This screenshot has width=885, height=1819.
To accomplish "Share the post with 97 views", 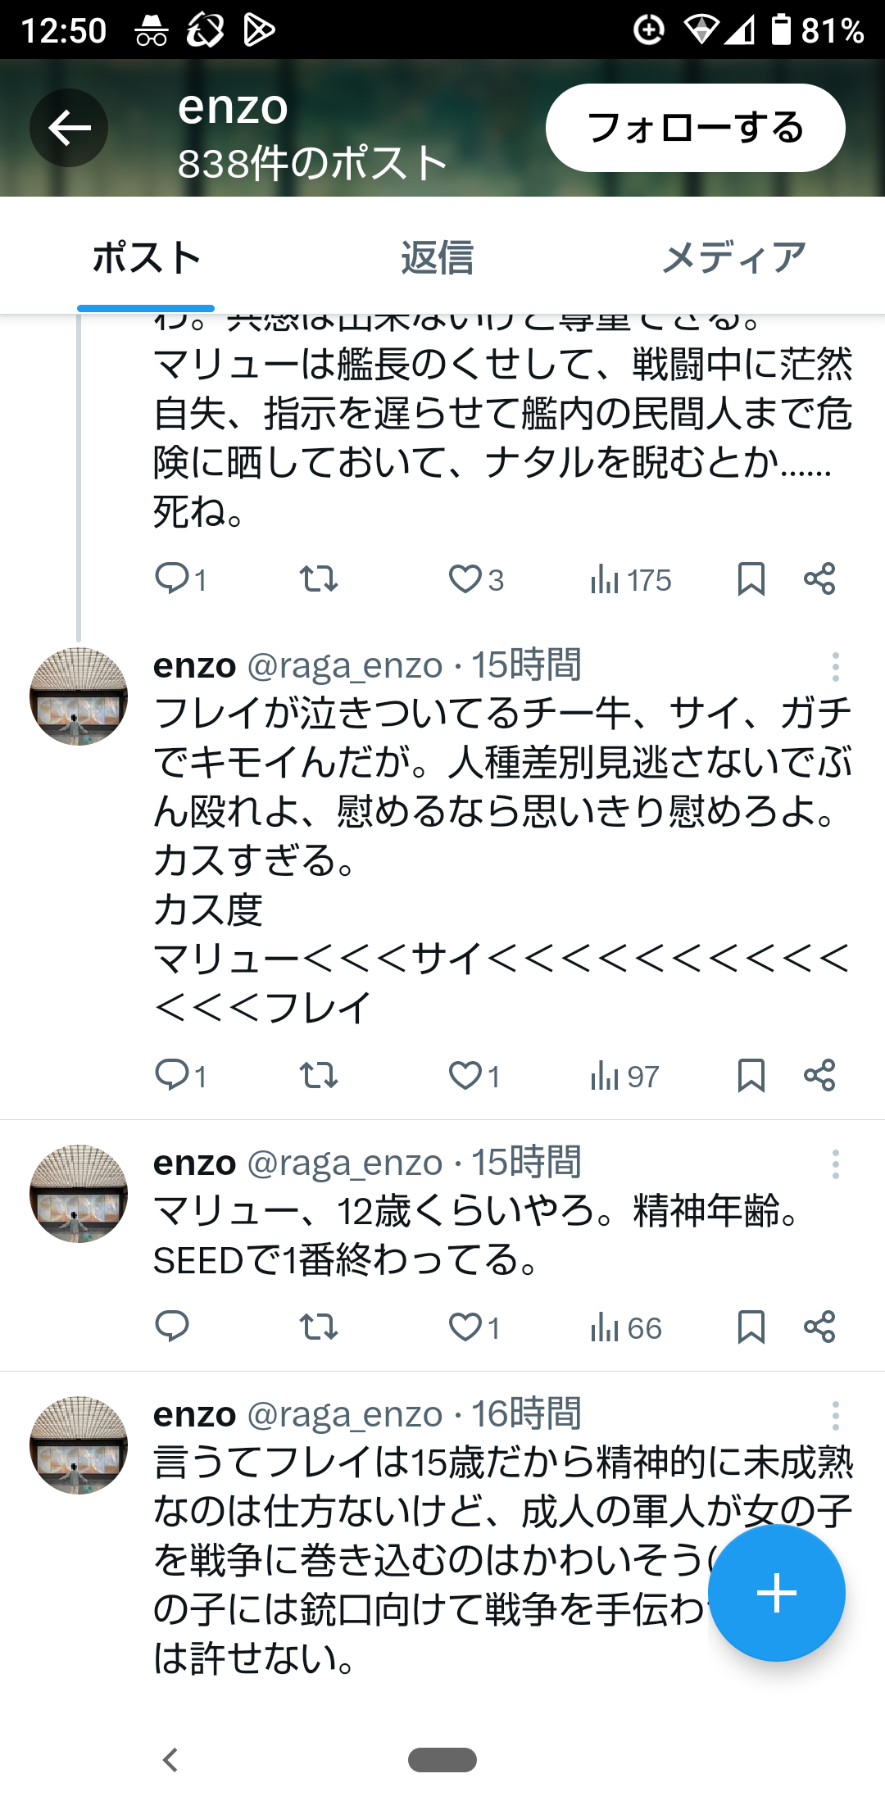I will (819, 1075).
